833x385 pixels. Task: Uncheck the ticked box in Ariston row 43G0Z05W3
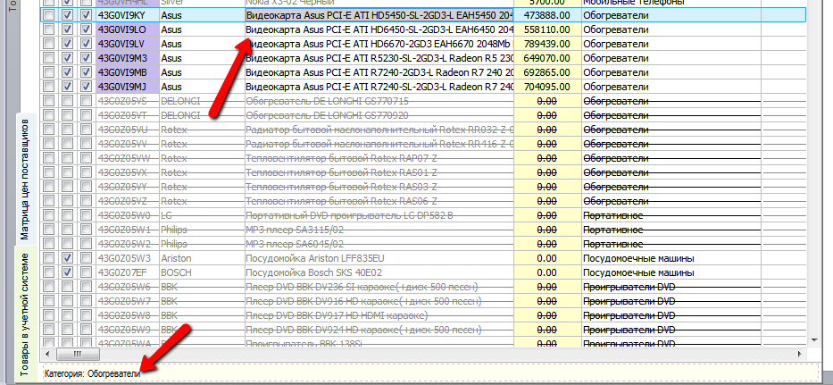click(x=68, y=258)
